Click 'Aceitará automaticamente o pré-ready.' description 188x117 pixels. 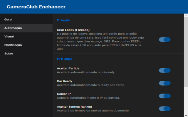point(86,72)
